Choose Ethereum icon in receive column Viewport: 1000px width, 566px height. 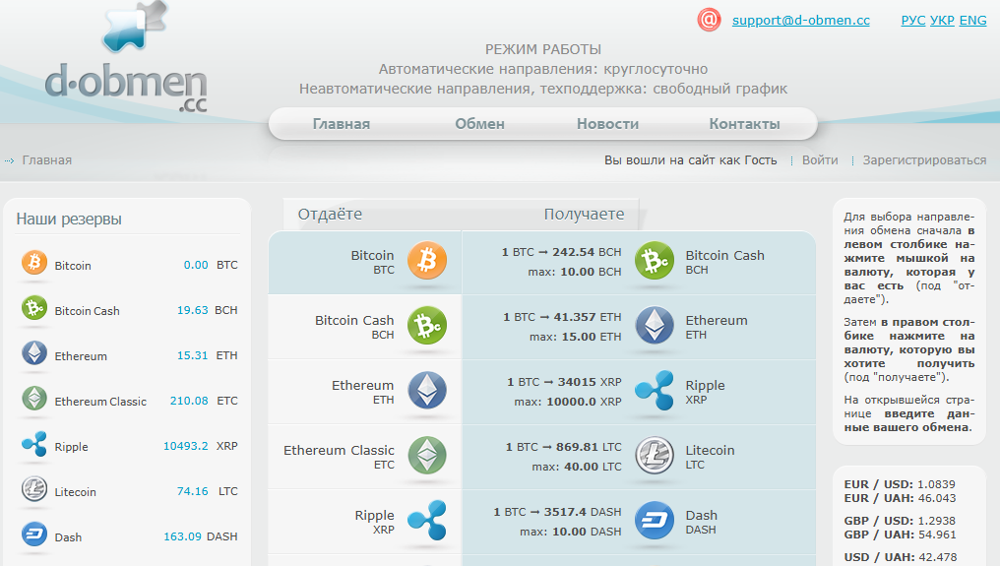pyautogui.click(x=655, y=326)
